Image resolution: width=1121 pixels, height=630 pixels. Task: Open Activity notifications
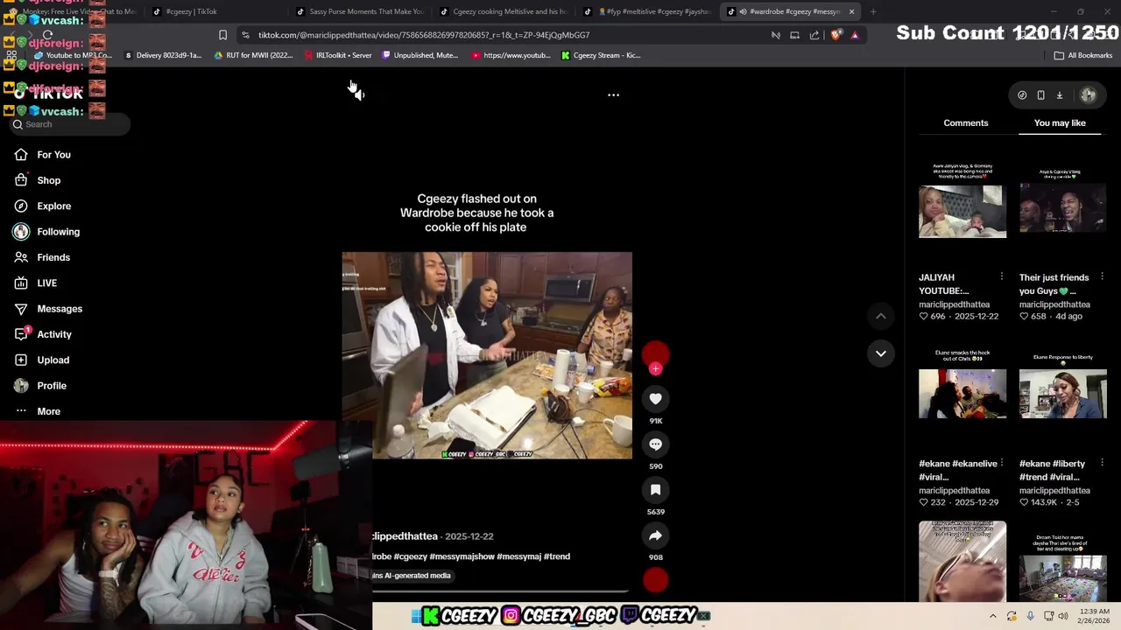[54, 334]
